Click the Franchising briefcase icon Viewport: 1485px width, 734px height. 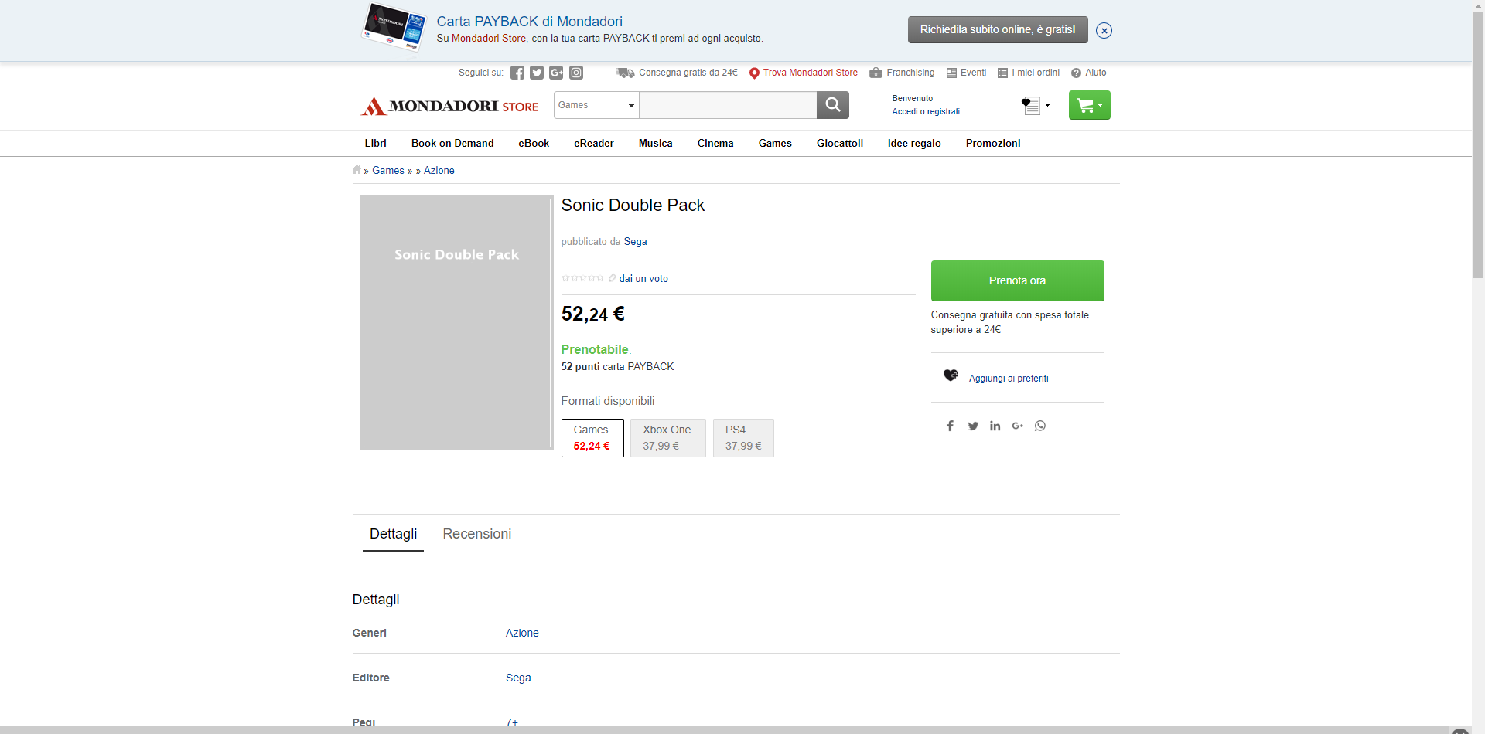[x=876, y=73]
